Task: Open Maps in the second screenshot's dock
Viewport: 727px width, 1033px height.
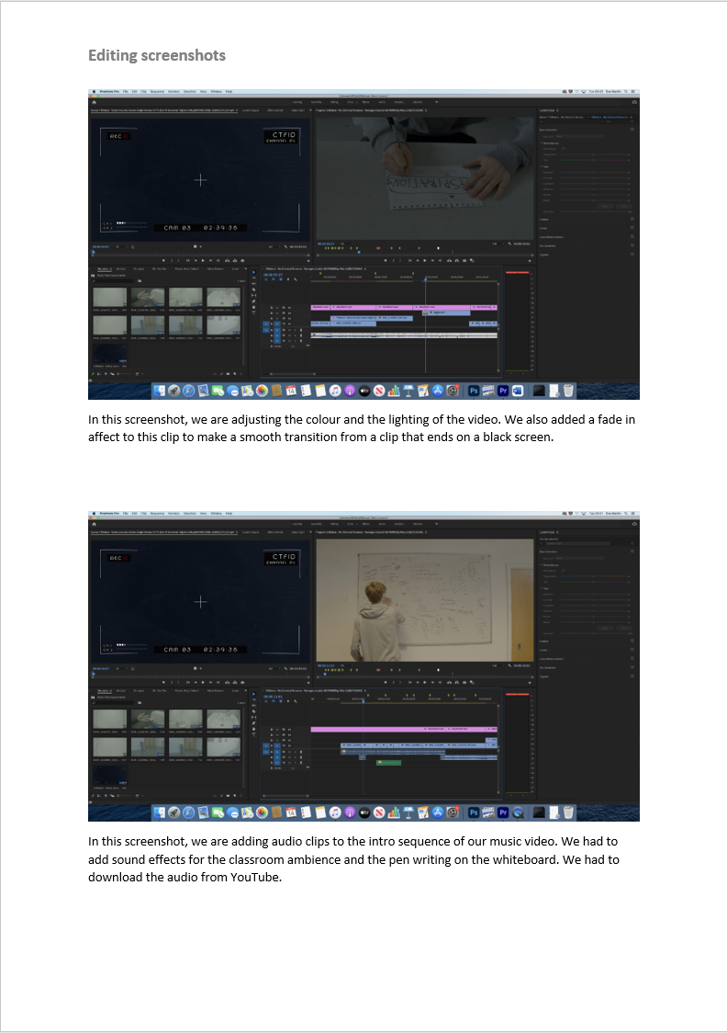Action: click(247, 812)
